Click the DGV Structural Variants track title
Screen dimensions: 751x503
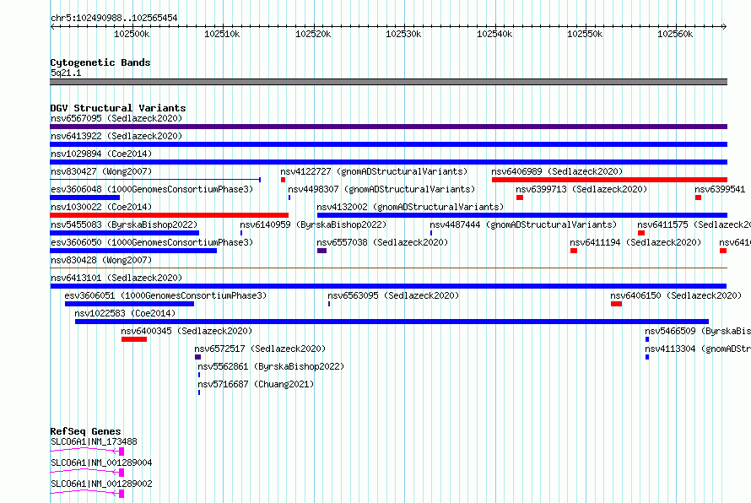tap(118, 108)
